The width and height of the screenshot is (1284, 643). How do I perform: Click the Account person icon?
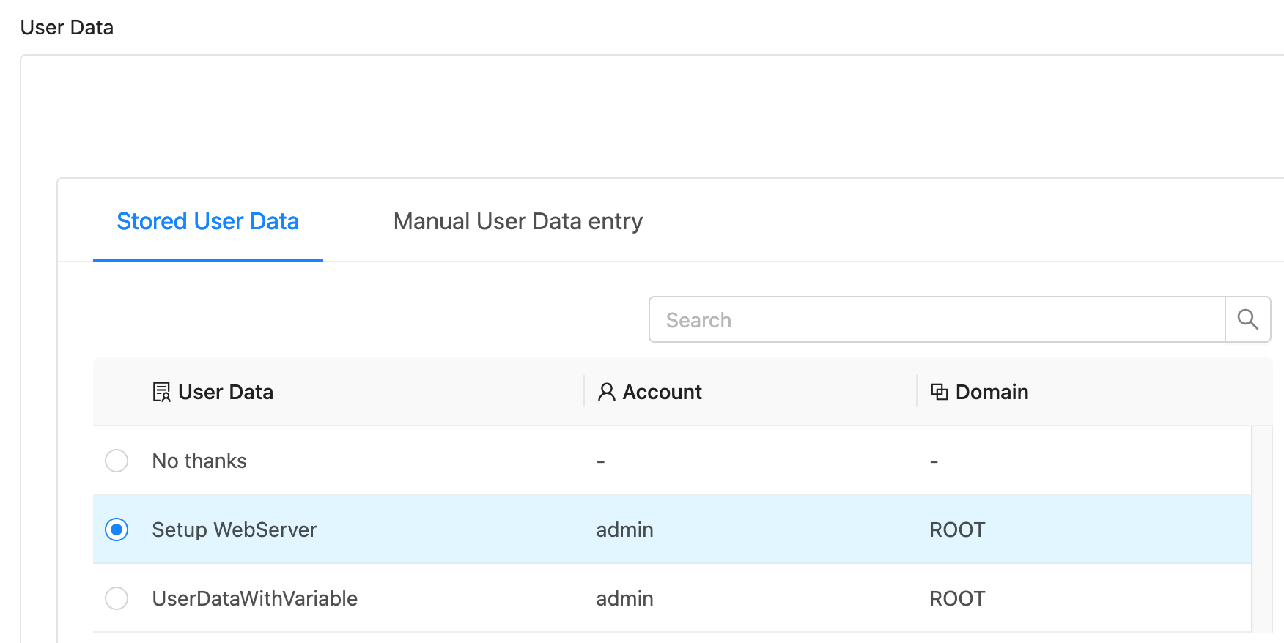point(606,393)
